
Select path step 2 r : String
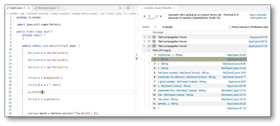click(x=163, y=59)
